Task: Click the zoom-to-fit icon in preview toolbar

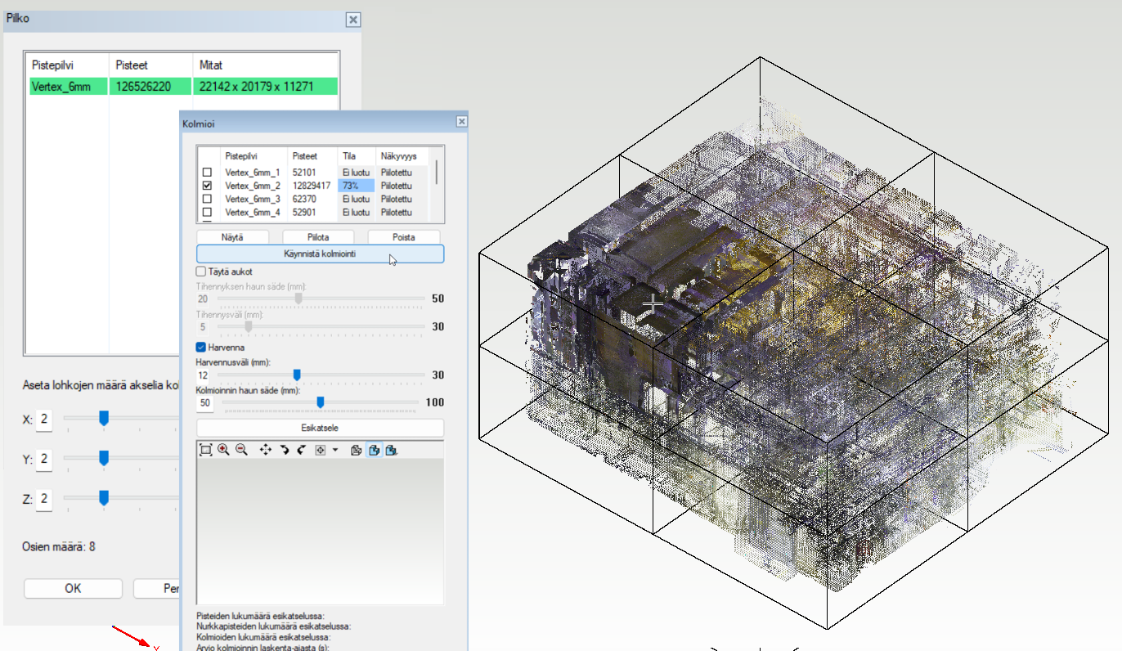Action: tap(206, 450)
